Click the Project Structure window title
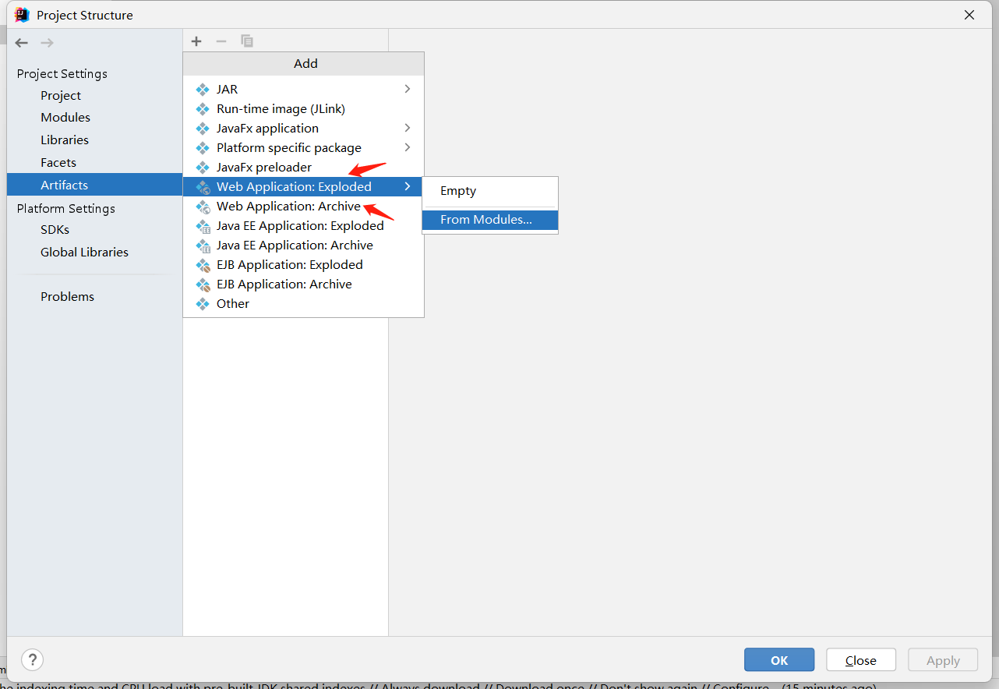The width and height of the screenshot is (999, 689). pyautogui.click(x=85, y=15)
